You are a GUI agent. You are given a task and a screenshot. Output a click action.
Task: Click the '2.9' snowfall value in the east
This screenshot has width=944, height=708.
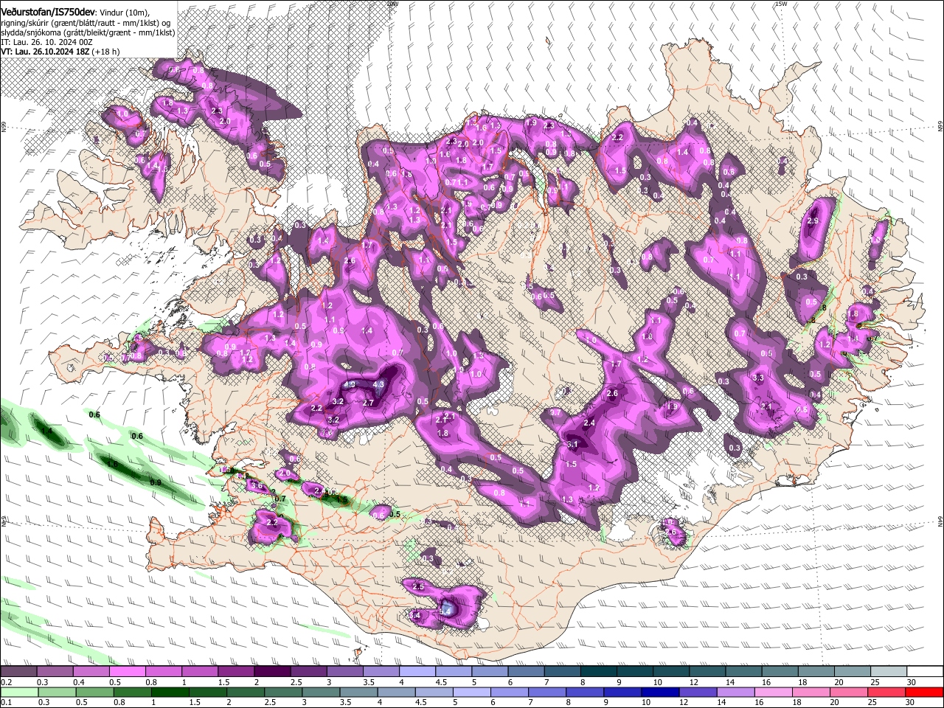click(813, 221)
